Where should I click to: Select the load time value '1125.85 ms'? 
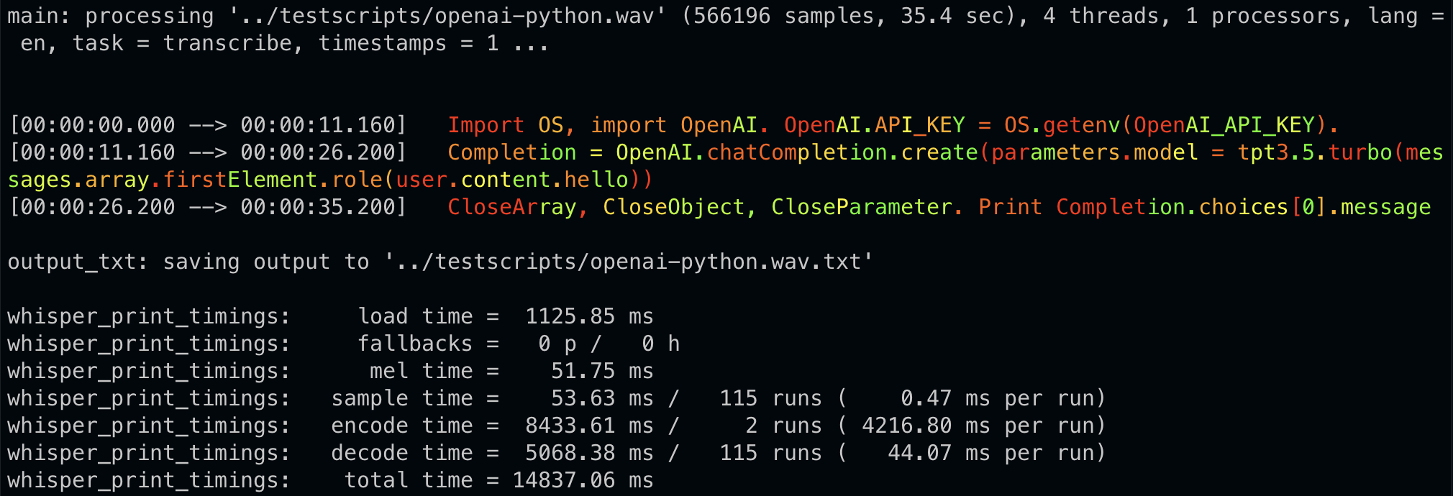click(x=590, y=316)
